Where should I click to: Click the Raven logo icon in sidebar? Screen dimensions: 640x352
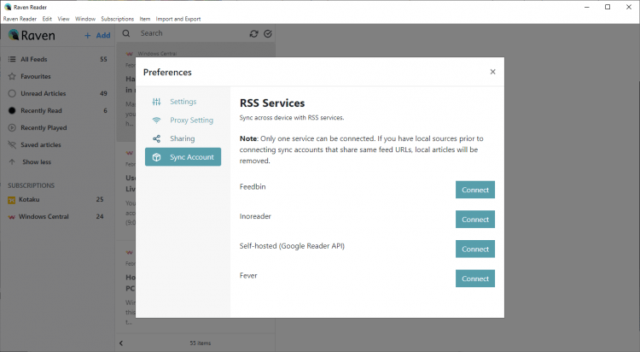point(13,35)
